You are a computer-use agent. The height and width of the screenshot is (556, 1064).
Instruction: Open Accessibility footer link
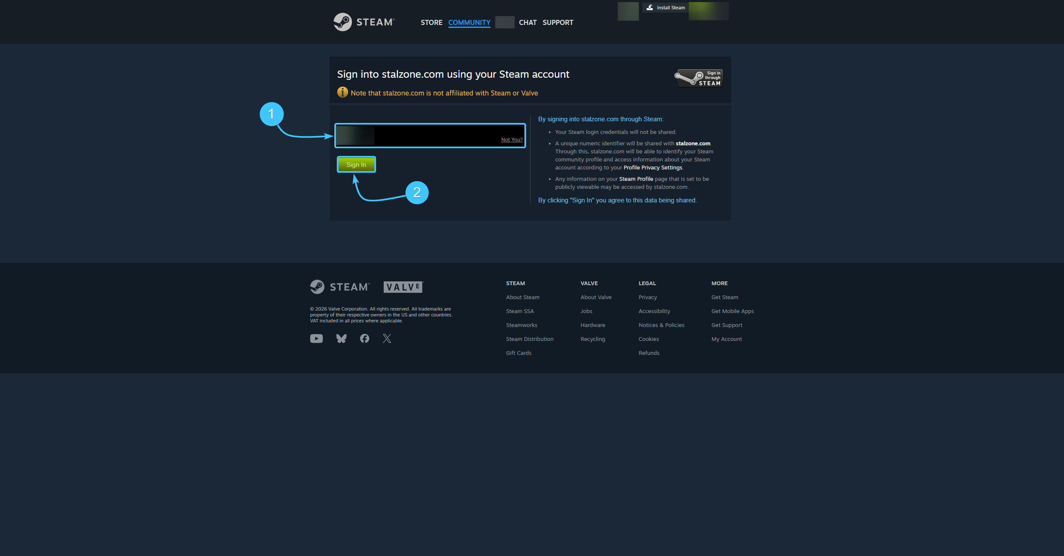click(654, 311)
